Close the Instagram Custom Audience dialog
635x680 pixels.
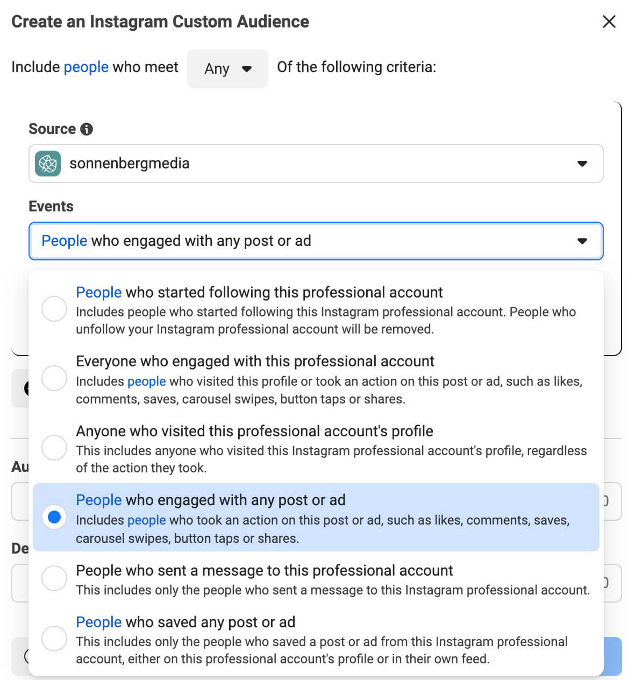pyautogui.click(x=609, y=22)
